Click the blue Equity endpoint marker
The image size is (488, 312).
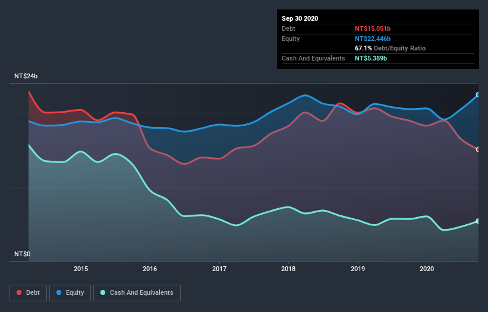click(x=478, y=95)
